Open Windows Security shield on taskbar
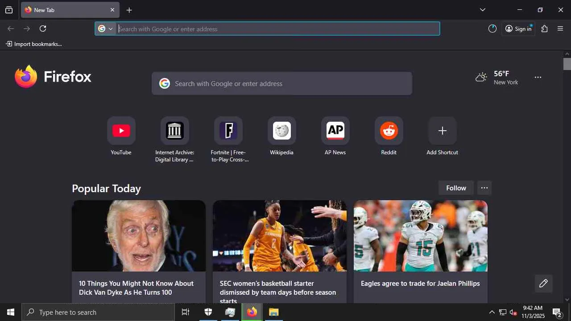Viewport: 571px width, 321px height. [208, 312]
